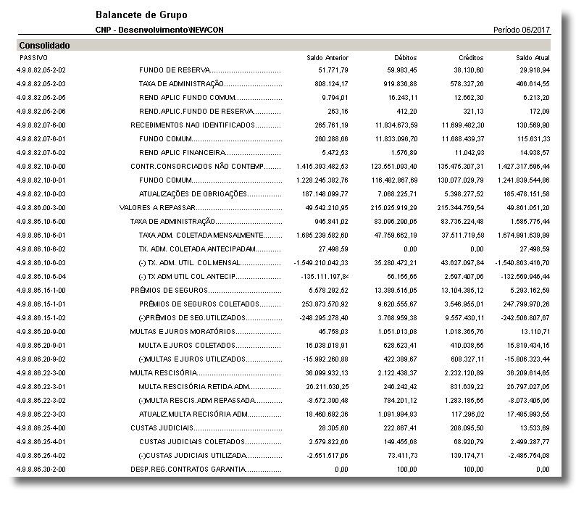Click the PASSIVO column header

33,58
